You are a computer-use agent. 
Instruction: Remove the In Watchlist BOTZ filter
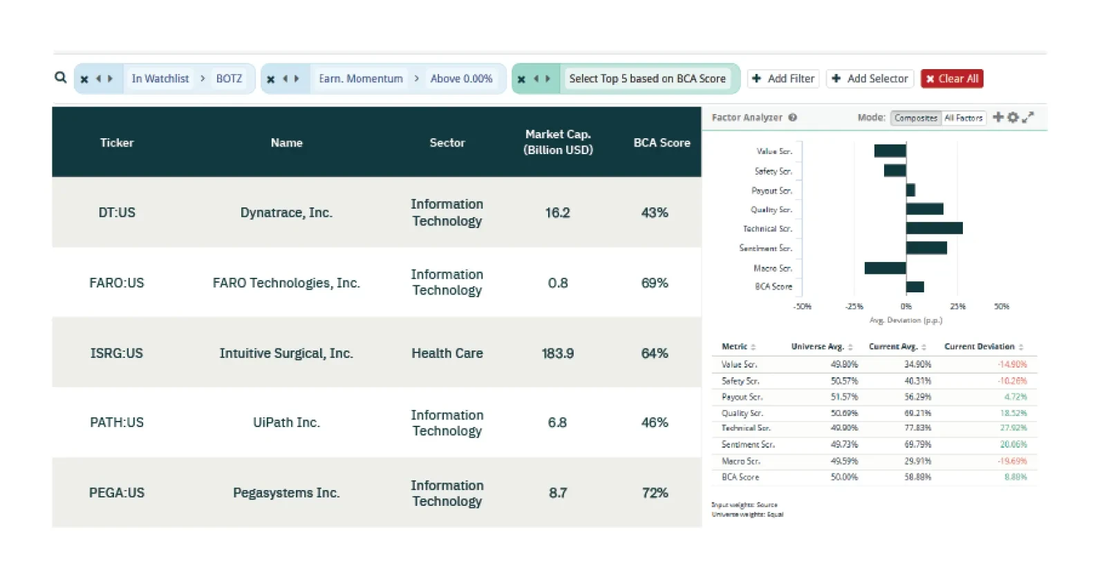click(x=84, y=79)
